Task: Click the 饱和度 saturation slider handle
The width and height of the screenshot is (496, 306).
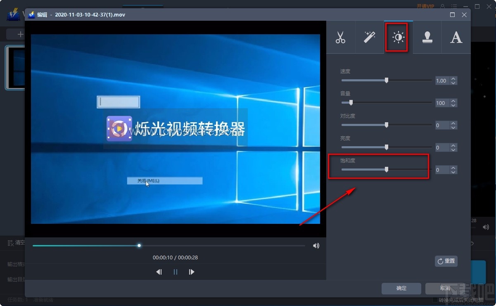Action: click(386, 169)
